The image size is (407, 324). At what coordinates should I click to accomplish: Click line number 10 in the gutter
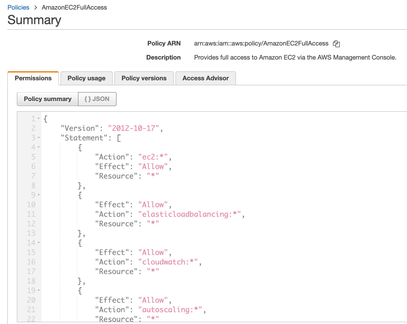(x=32, y=204)
